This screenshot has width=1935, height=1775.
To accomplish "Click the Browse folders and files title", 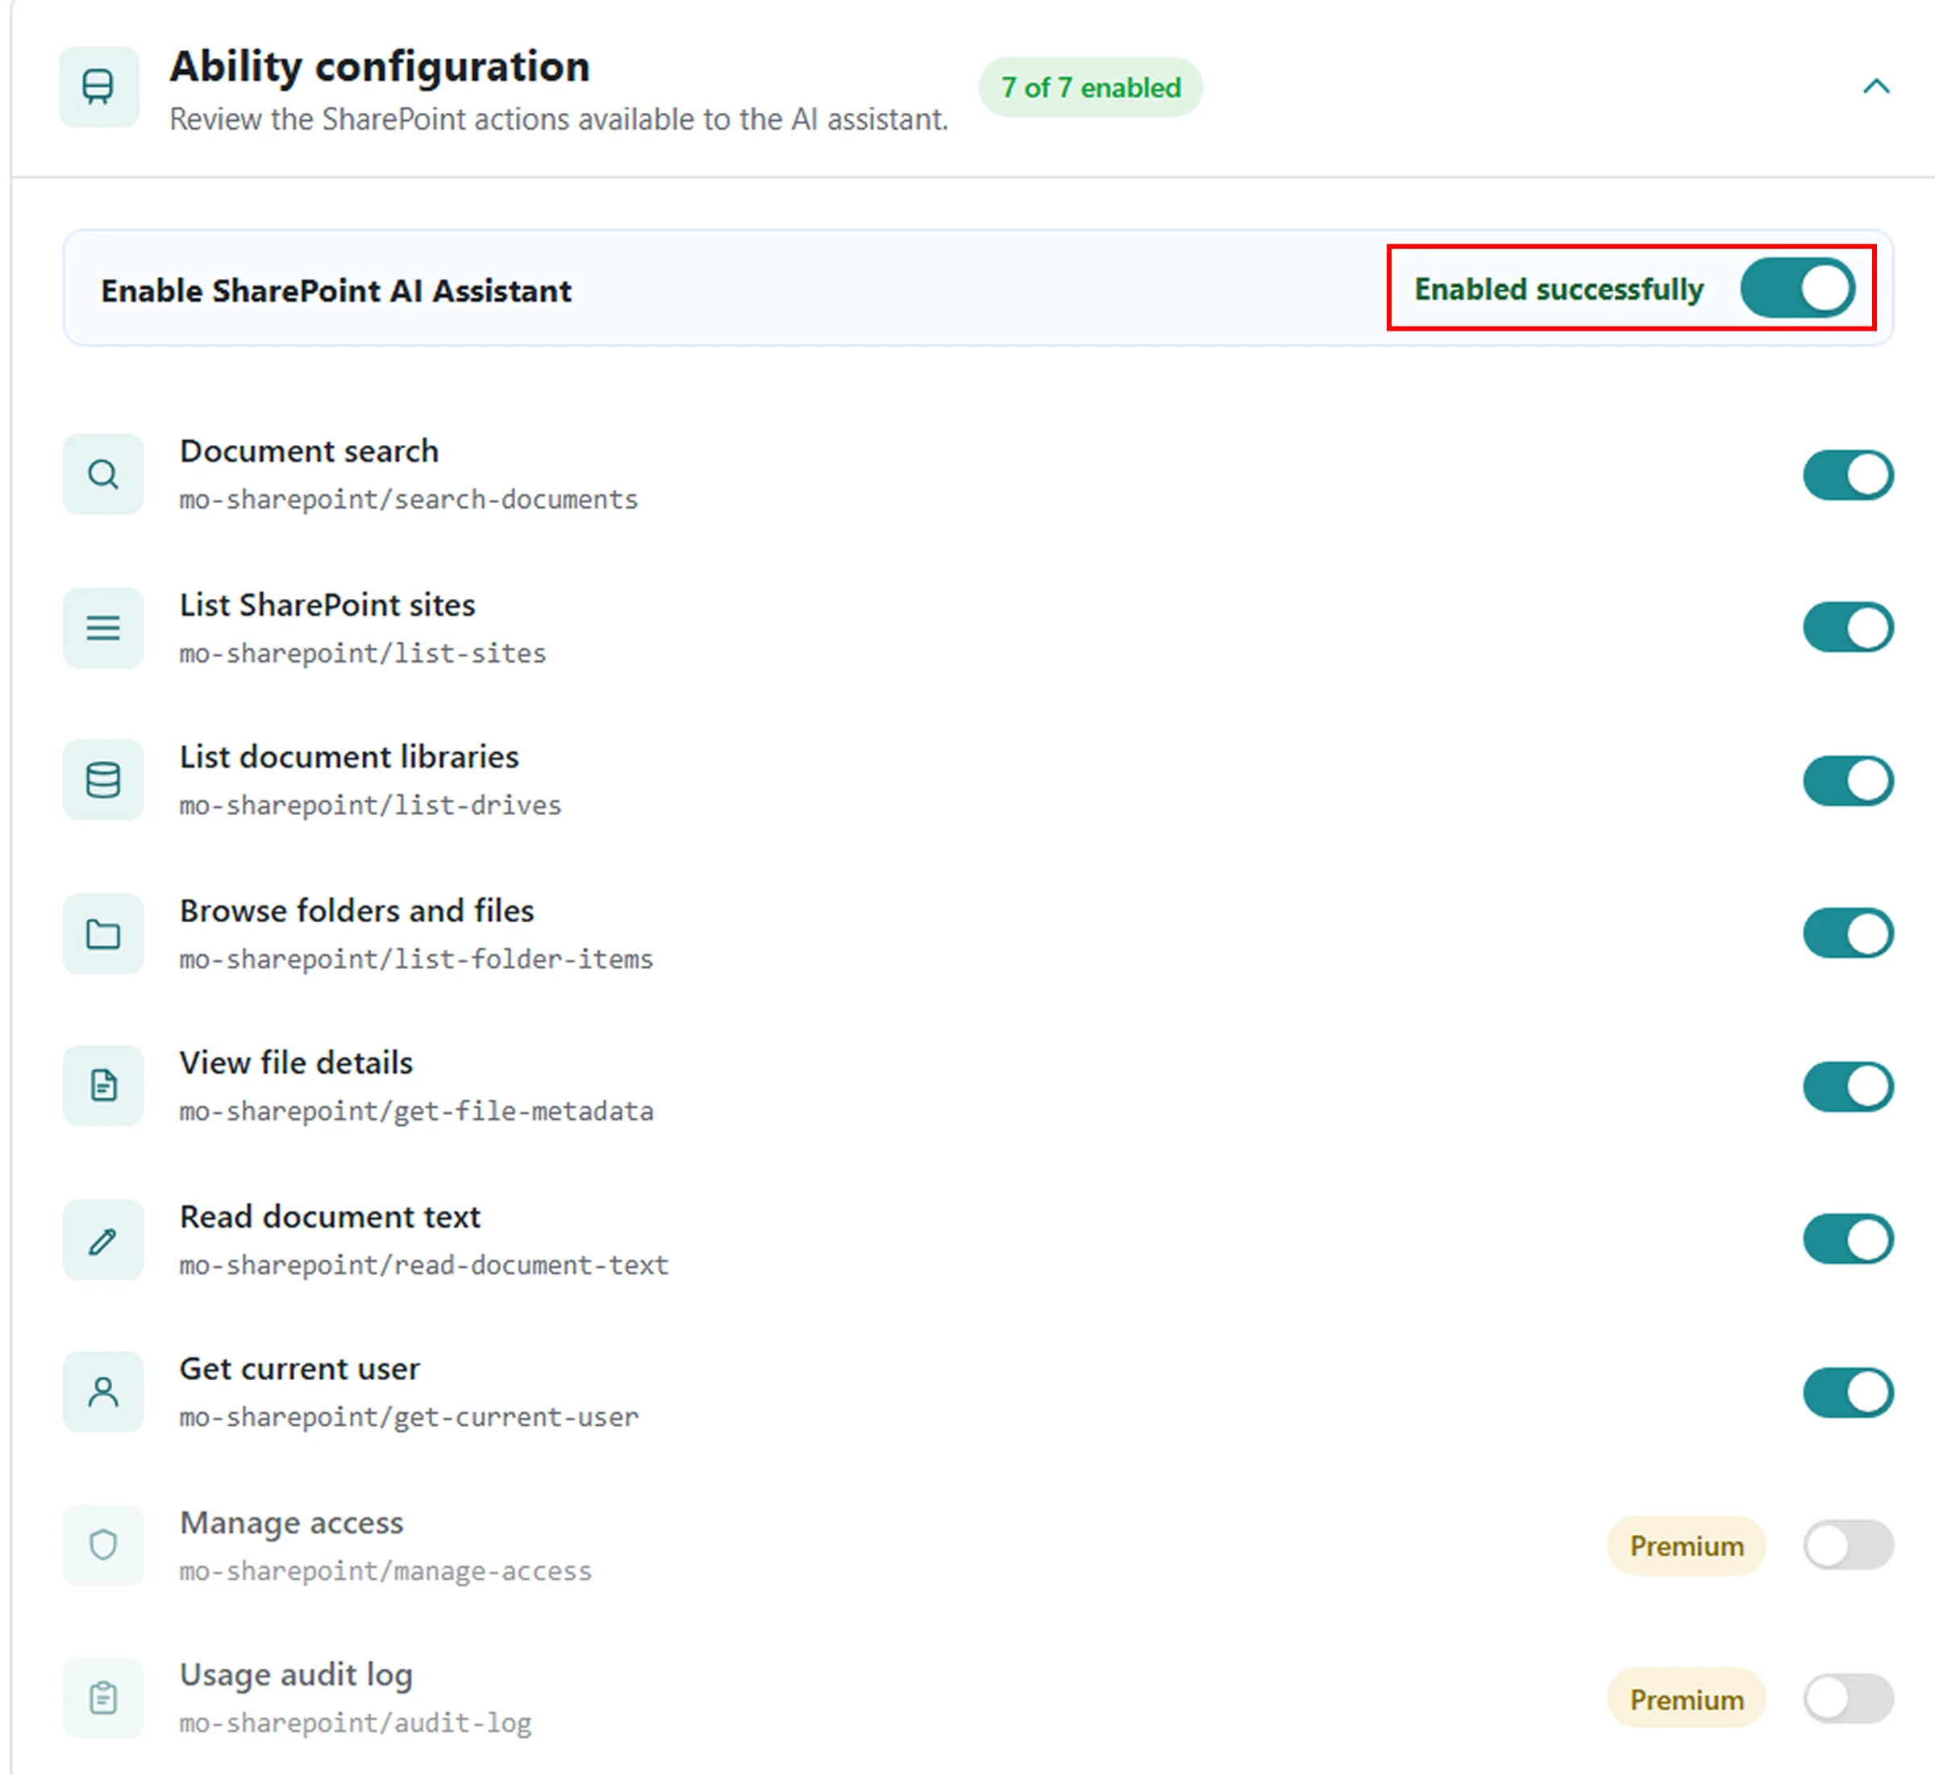I will pos(356,911).
